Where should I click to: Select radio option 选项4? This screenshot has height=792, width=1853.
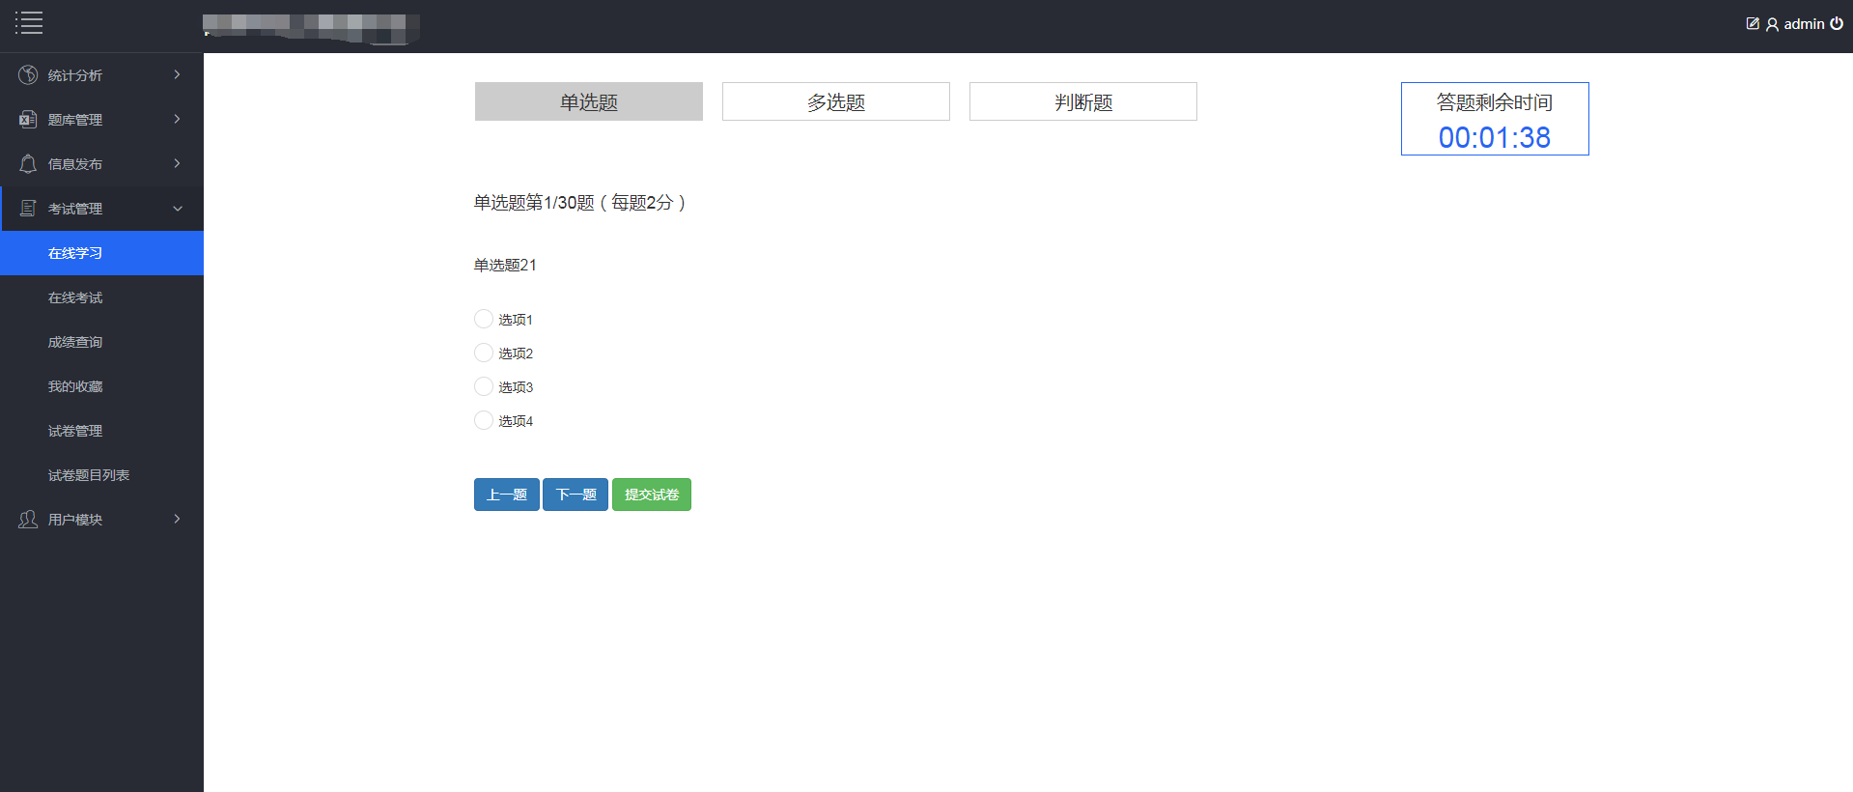[484, 420]
